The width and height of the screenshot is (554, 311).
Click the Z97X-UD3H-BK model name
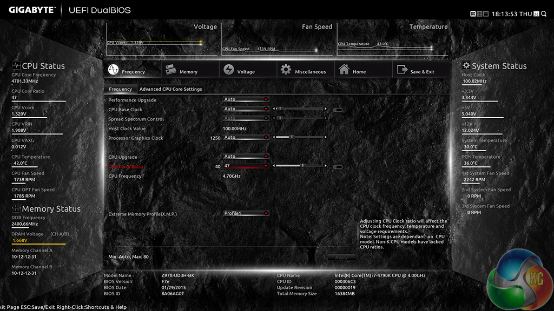[177, 276]
